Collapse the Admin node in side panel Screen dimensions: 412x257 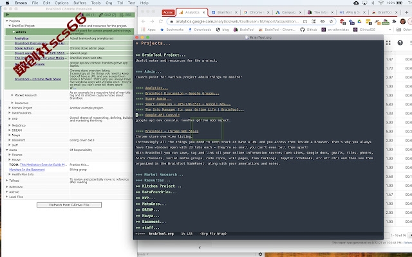(14, 31)
